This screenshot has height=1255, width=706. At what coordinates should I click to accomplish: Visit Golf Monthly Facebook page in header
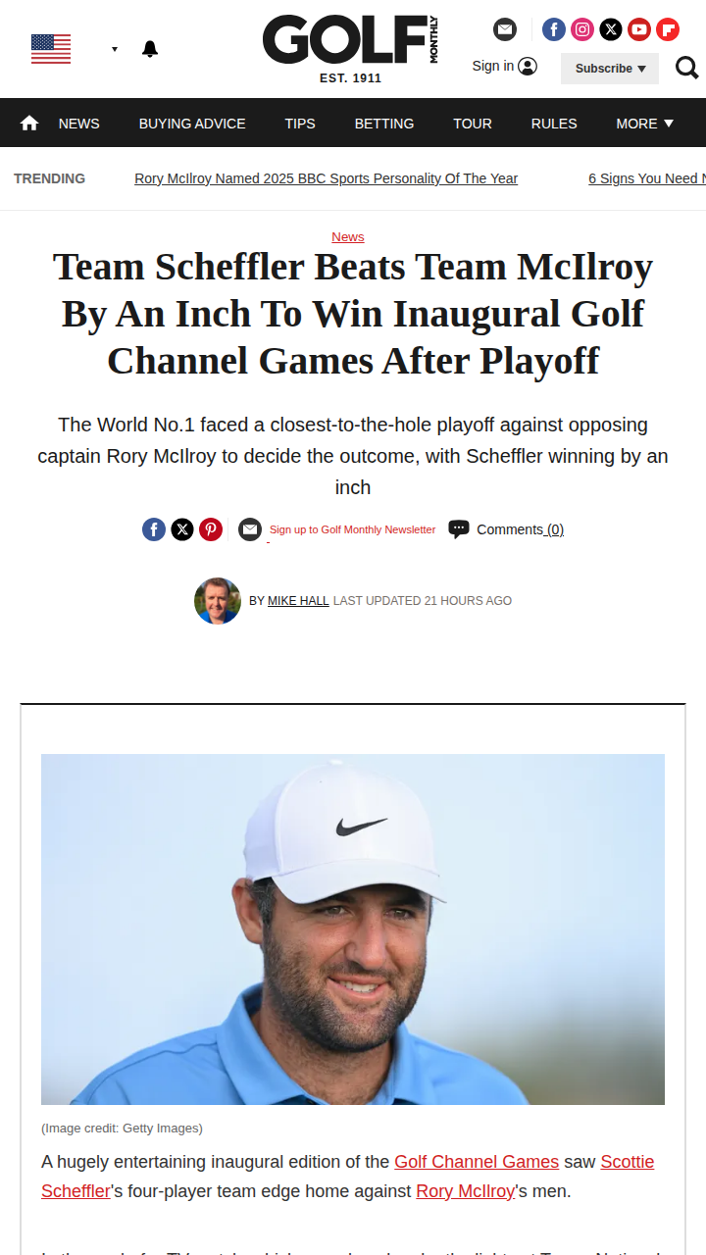pyautogui.click(x=554, y=29)
